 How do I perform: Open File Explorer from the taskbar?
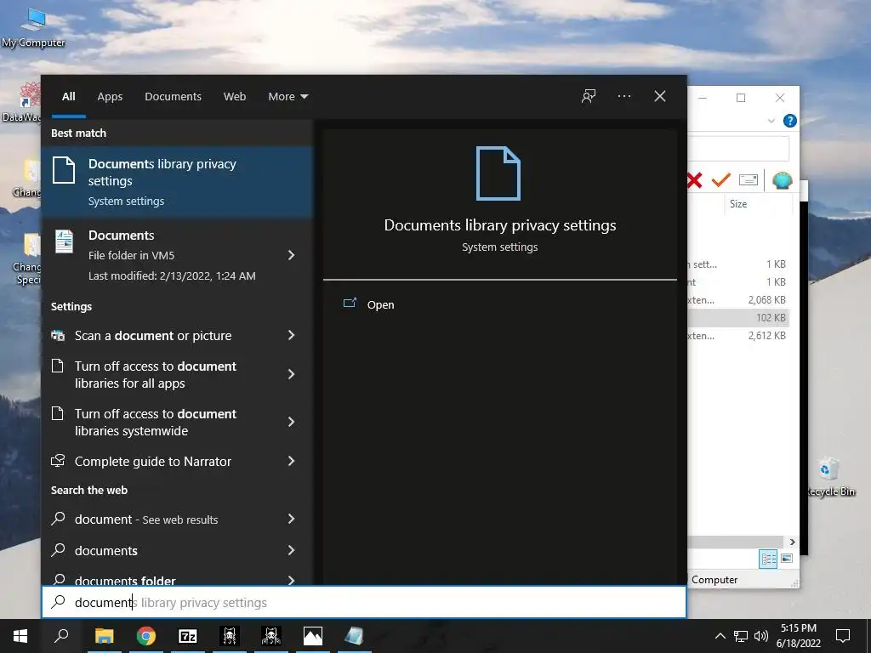pos(105,636)
